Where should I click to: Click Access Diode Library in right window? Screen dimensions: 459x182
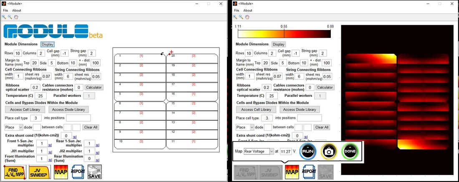point(300,110)
